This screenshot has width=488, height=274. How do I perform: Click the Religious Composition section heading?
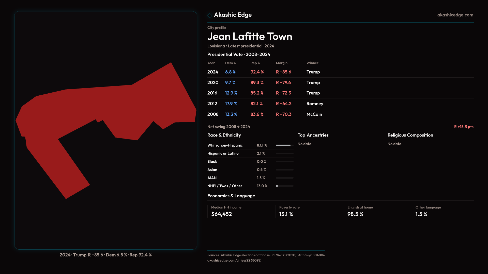[410, 135]
